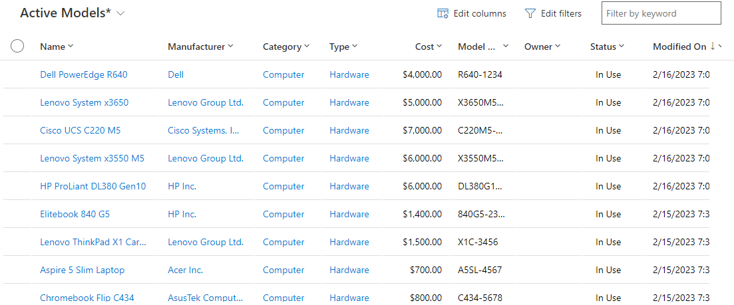Open the Category column header menu
Image resolution: width=734 pixels, height=305 pixels.
click(x=307, y=46)
